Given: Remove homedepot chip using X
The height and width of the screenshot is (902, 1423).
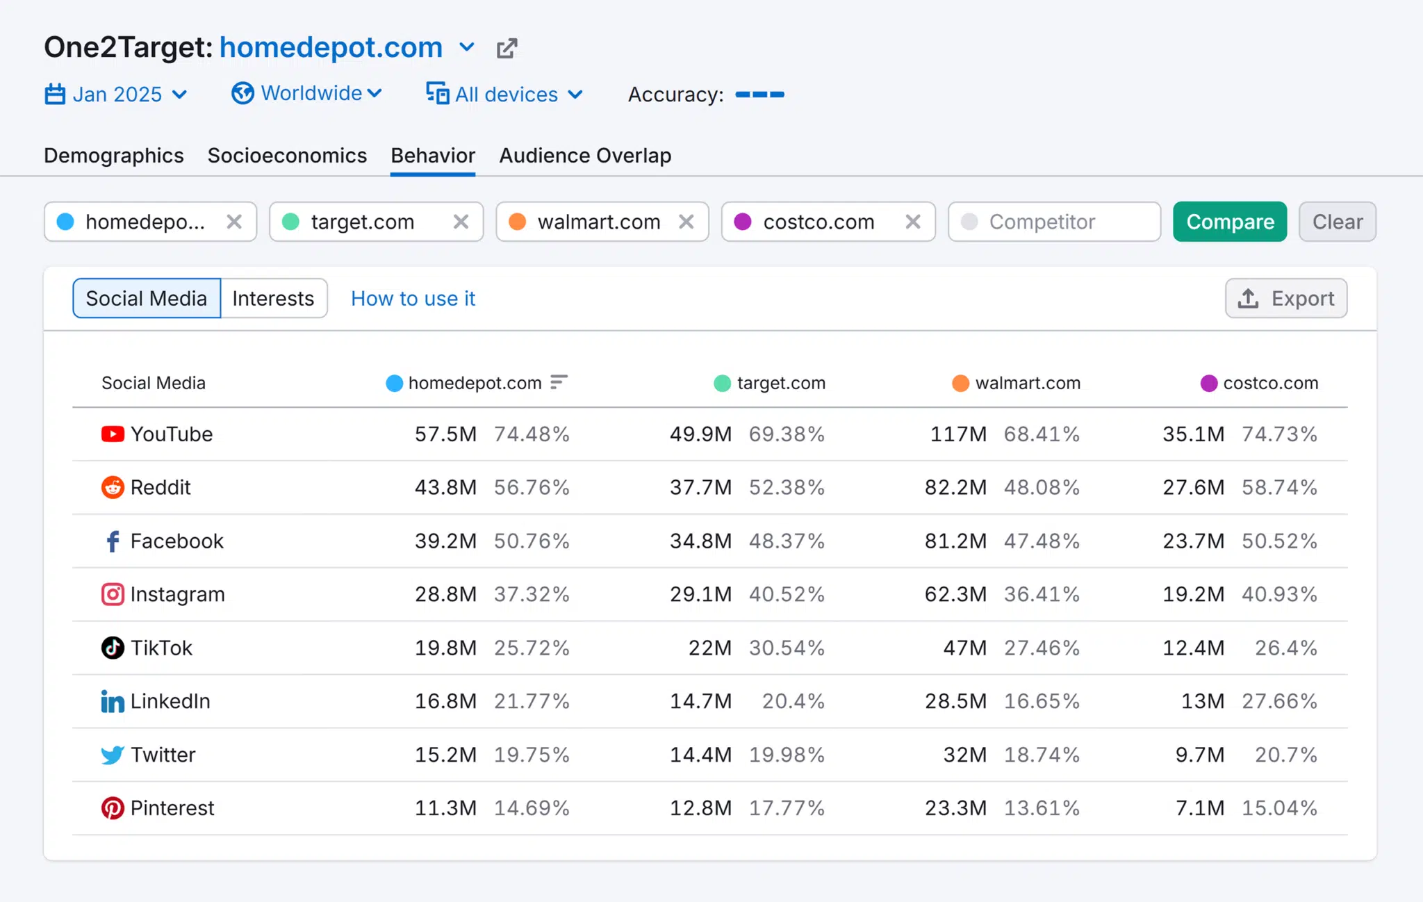Looking at the screenshot, I should (x=234, y=222).
